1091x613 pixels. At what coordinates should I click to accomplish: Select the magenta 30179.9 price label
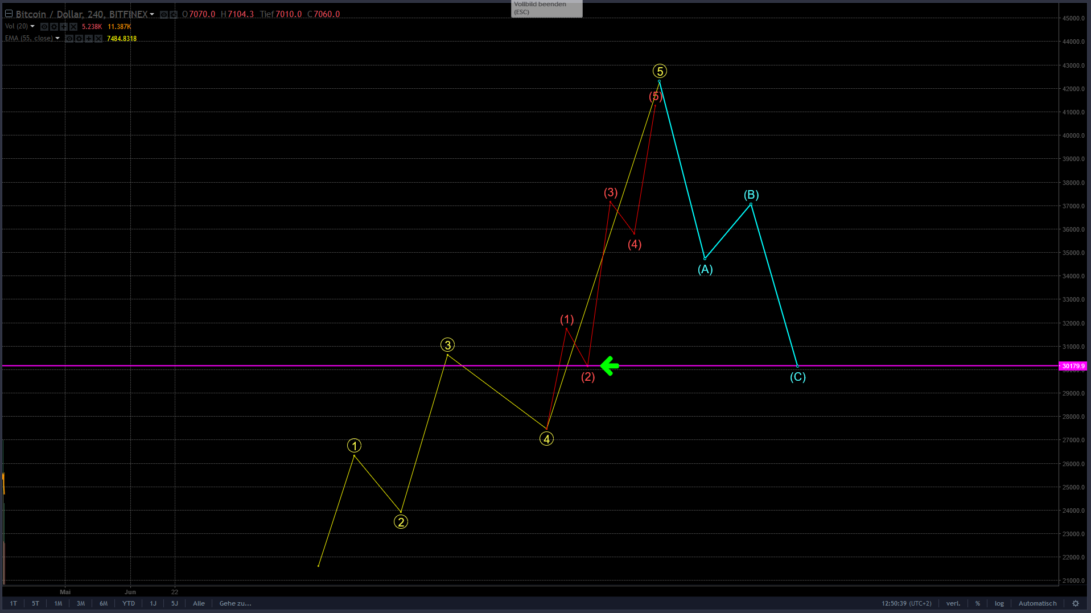click(x=1073, y=366)
